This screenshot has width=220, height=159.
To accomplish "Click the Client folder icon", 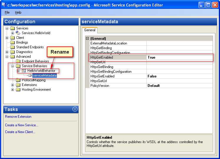I will click(13, 38).
